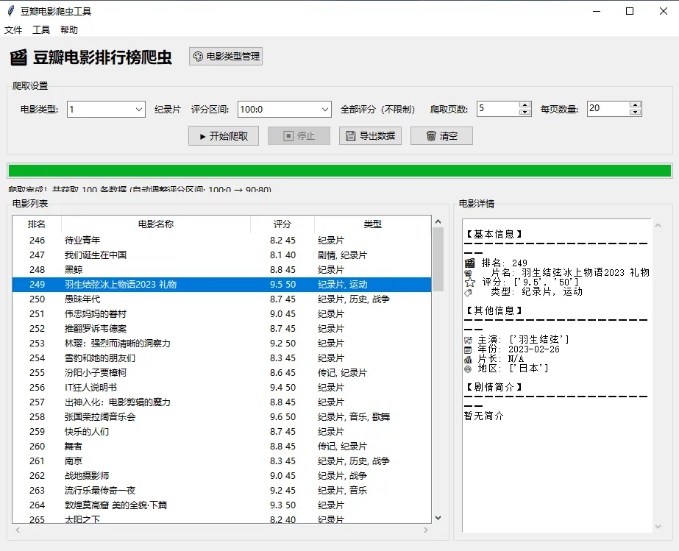The width and height of the screenshot is (679, 551).
Task: Click the movie list vertical scrollbar thumb
Action: pyautogui.click(x=438, y=259)
